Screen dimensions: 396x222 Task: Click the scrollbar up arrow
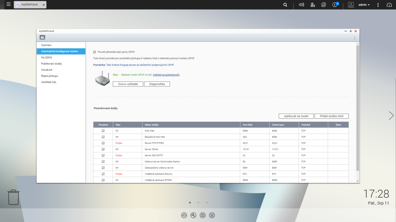[x=358, y=44]
